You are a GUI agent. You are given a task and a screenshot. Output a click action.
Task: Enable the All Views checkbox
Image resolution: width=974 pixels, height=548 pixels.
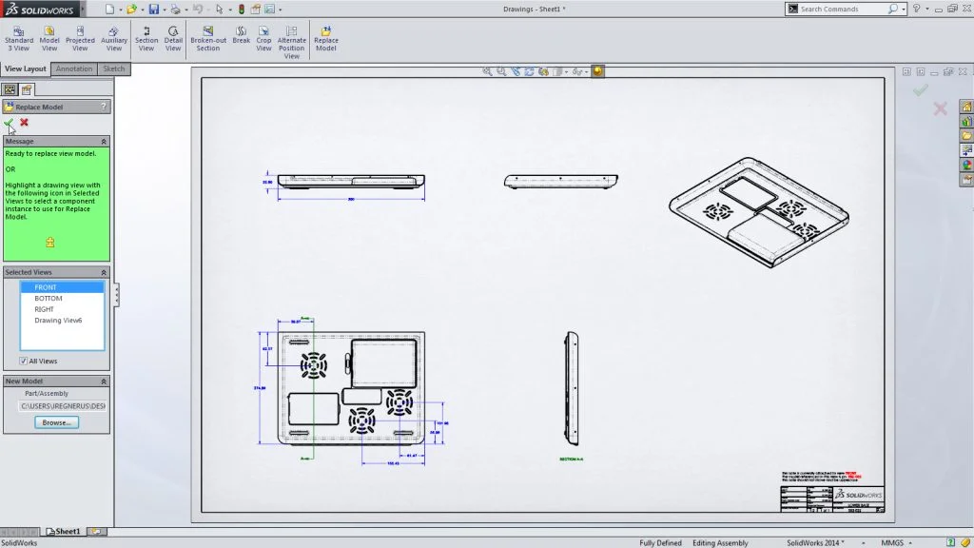[24, 361]
